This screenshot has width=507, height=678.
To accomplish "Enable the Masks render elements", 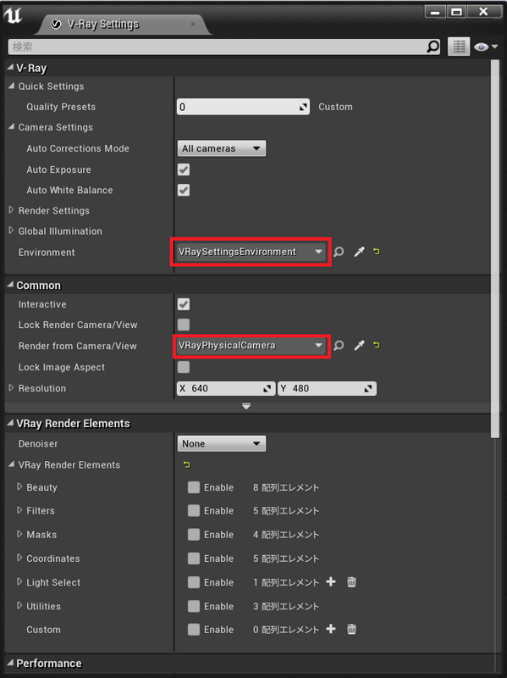I will [194, 535].
